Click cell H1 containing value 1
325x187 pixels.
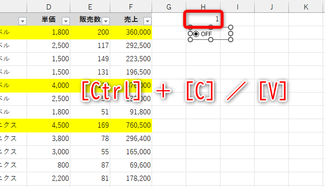pos(203,19)
